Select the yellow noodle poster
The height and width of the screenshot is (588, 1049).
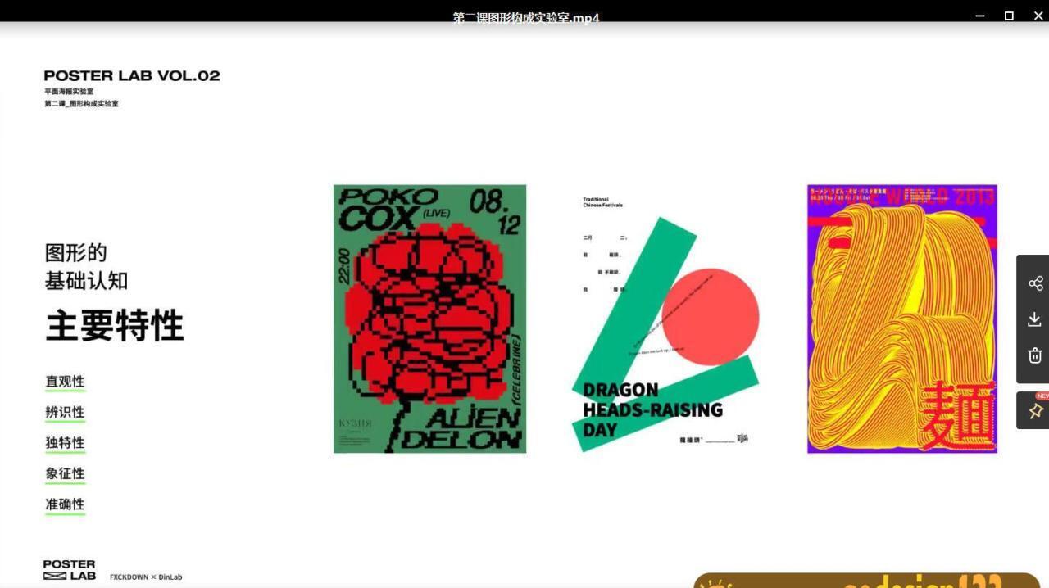pos(901,319)
